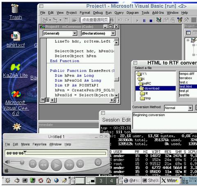The height and width of the screenshot is (187, 197).
Task: Click View Code icon in Project panel
Action: coord(188,33)
